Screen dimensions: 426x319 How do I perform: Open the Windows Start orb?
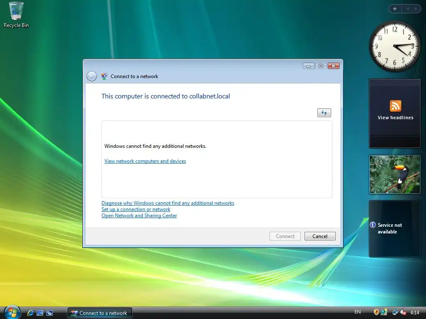[x=12, y=312]
